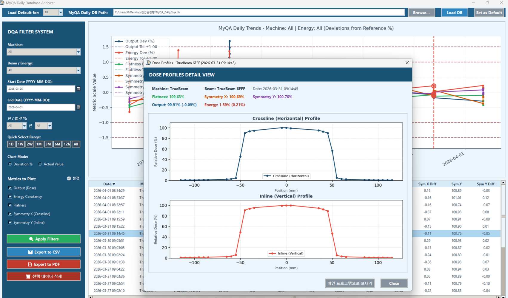Open the year selection dropdown
The width and height of the screenshot is (508, 298).
[x=24, y=126]
